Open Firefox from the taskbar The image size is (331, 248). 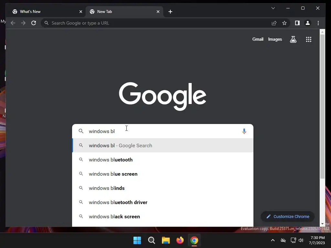pyautogui.click(x=180, y=240)
